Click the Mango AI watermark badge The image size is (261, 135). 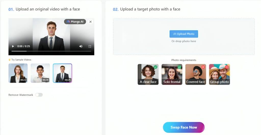tap(75, 22)
